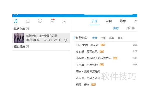Click the badge next to 爱我的人和我爱的人

pyautogui.click(x=115, y=58)
